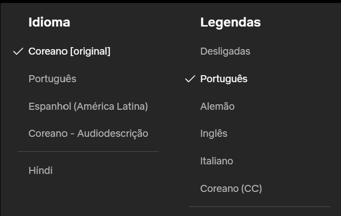This screenshot has height=216, width=341.
Task: Choose Italiano subtitles
Action: tap(217, 161)
